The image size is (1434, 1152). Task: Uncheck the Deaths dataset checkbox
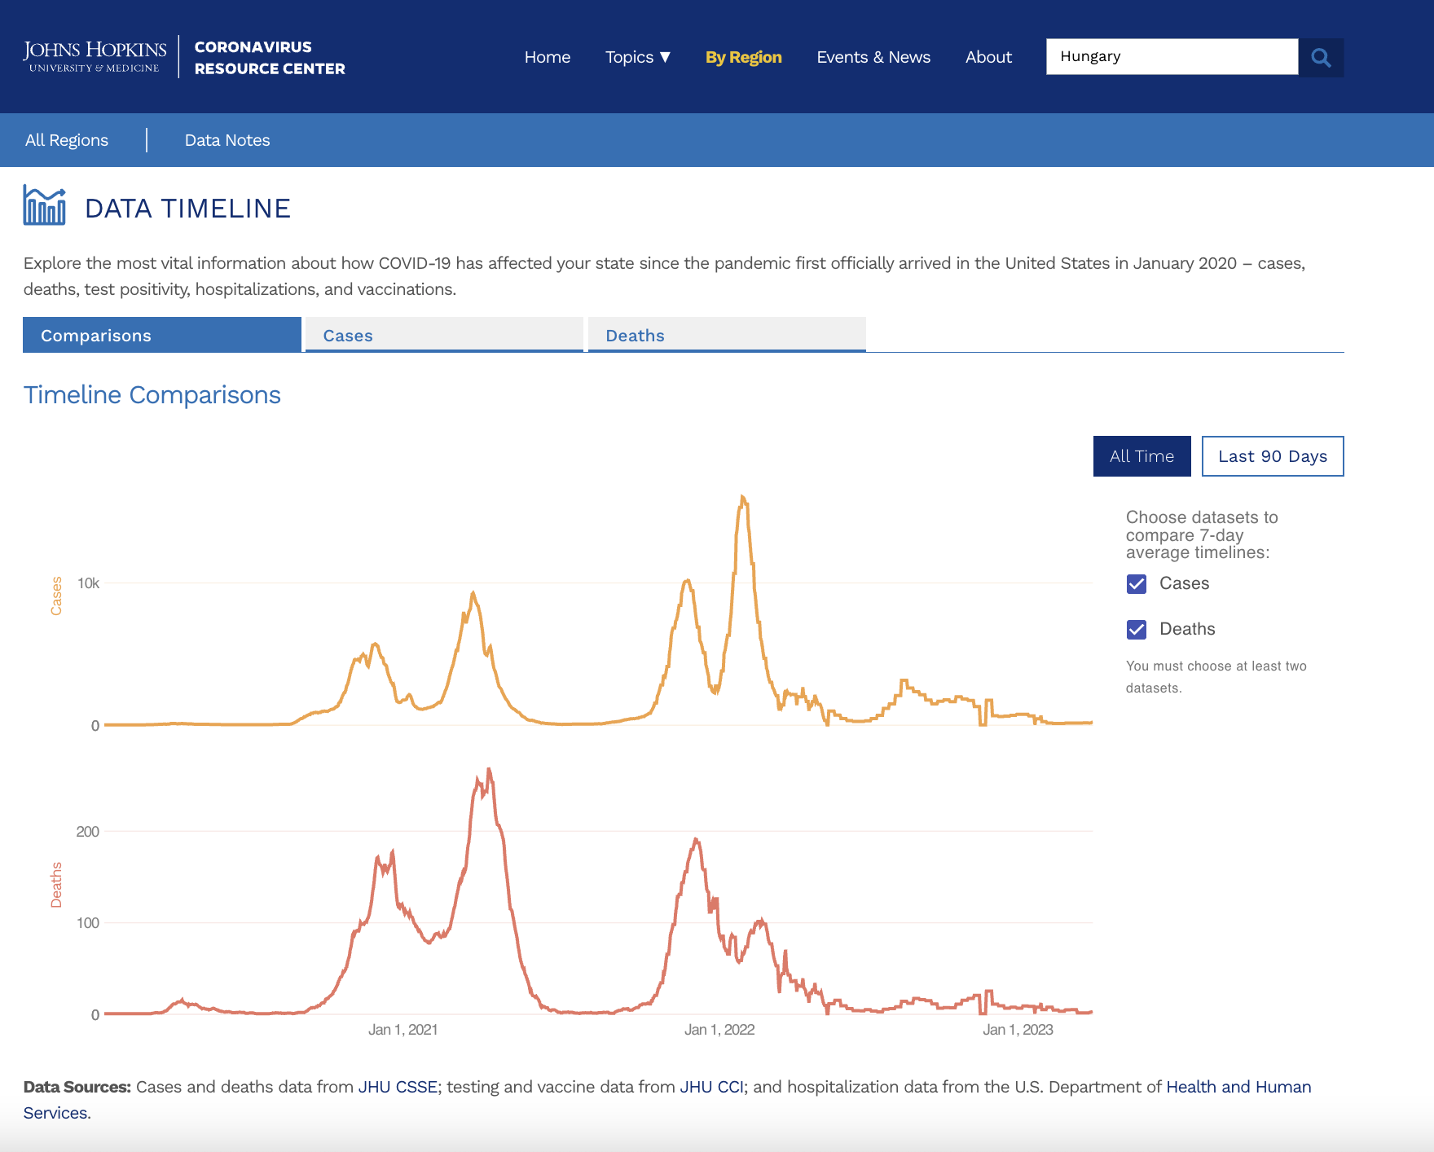(1137, 630)
